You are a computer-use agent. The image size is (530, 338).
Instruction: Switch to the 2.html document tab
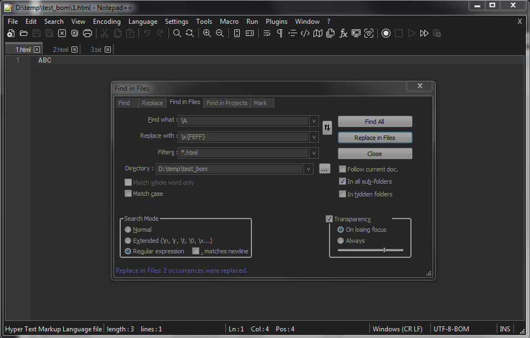tap(60, 50)
